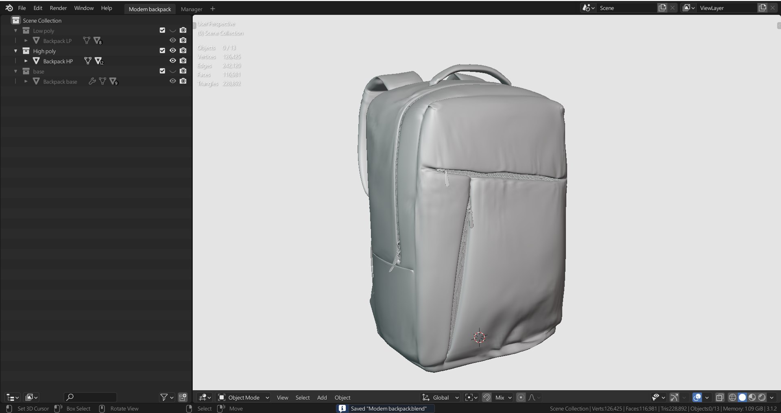This screenshot has height=413, width=781.
Task: Open the viewport Object menu
Action: click(343, 398)
